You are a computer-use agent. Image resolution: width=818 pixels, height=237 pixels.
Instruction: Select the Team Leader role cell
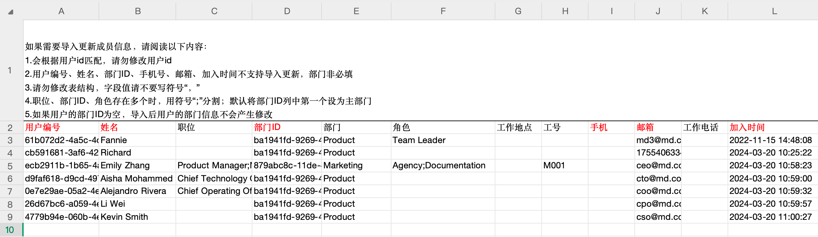[442, 140]
